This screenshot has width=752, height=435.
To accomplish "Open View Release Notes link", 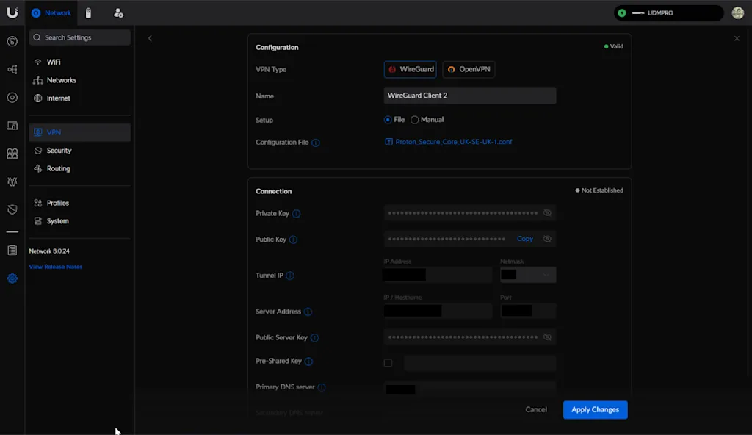I will (x=56, y=267).
